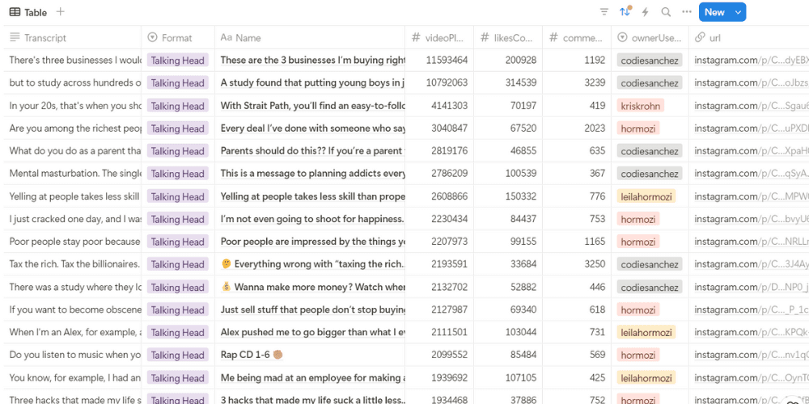The height and width of the screenshot is (404, 809).
Task: Open page "Parents should do this??"
Action: (x=311, y=151)
